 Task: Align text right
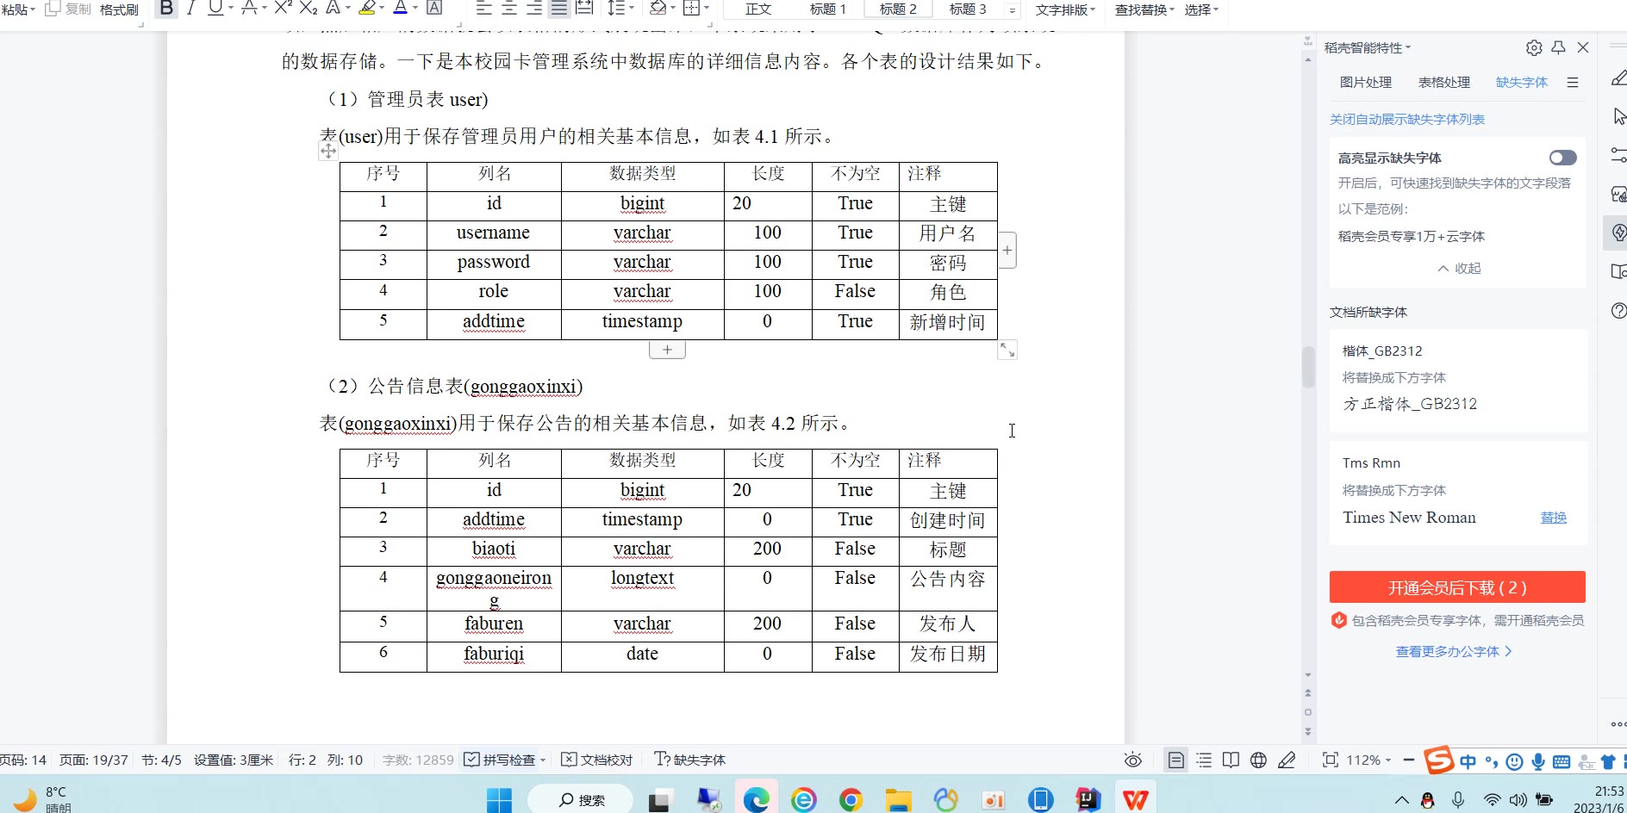pos(534,9)
